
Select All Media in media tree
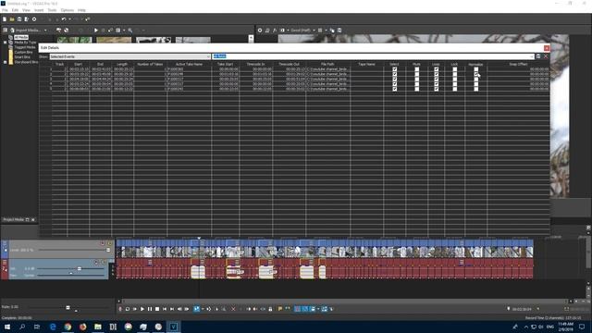21,37
